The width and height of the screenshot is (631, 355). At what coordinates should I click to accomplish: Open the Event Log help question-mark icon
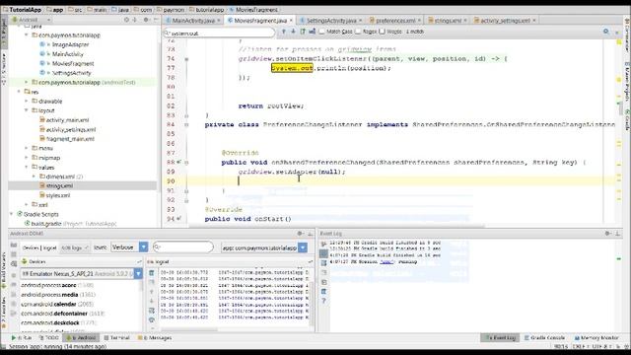[323, 301]
